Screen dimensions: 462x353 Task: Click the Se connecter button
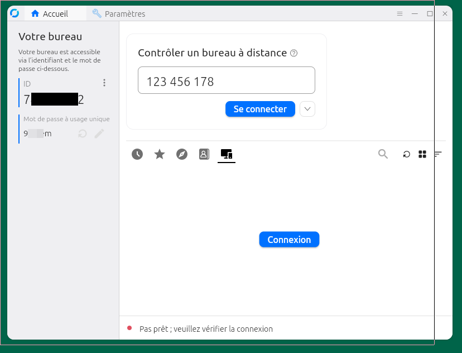(x=260, y=109)
